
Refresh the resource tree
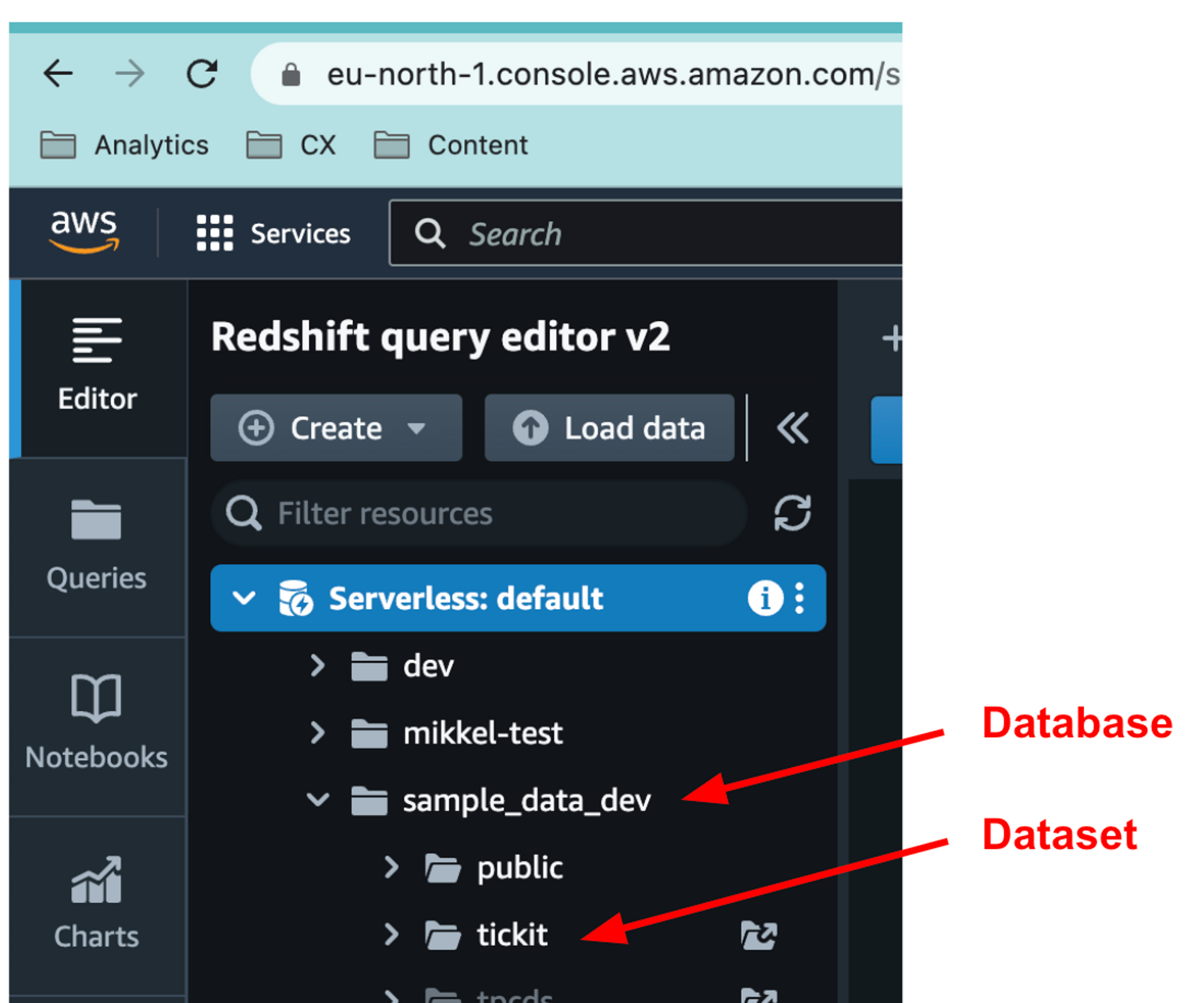[x=792, y=513]
